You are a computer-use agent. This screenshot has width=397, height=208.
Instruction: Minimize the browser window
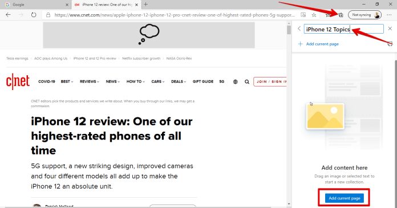click(x=364, y=5)
